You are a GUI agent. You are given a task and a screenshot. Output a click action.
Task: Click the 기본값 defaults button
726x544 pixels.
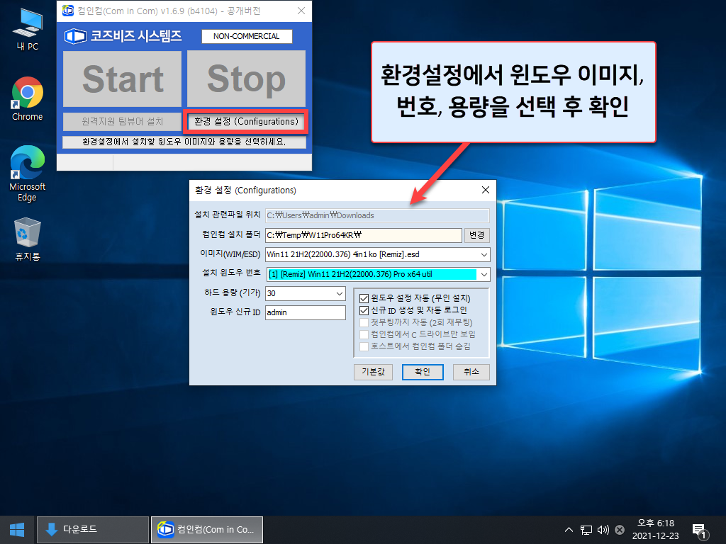point(373,372)
